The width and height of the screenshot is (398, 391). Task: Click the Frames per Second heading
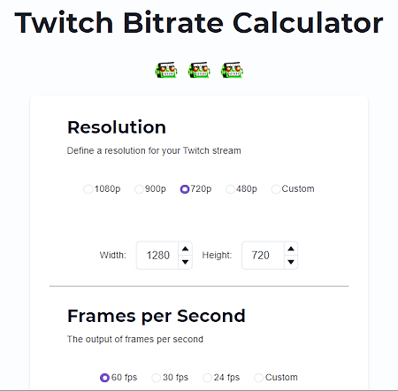click(x=157, y=316)
